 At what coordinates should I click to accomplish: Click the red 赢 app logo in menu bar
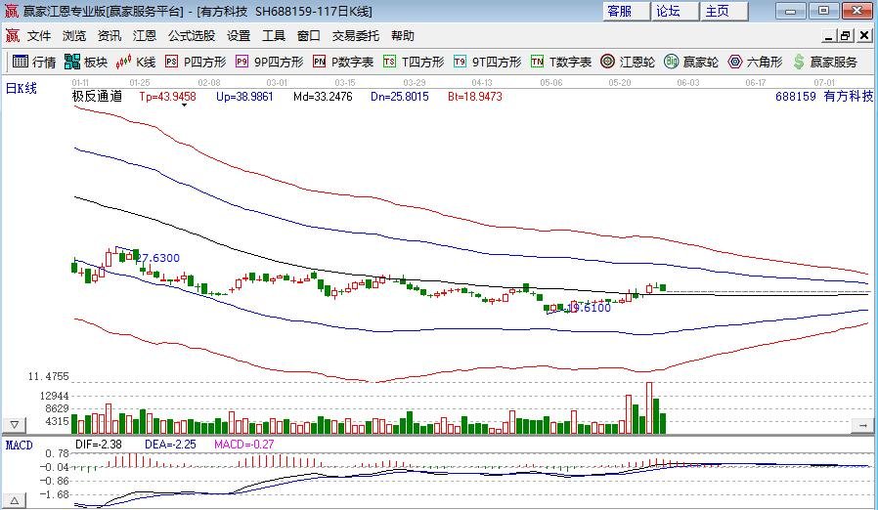[x=13, y=36]
